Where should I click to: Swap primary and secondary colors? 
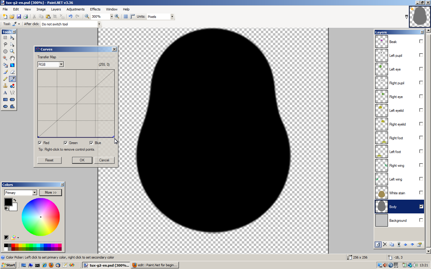pos(15,200)
